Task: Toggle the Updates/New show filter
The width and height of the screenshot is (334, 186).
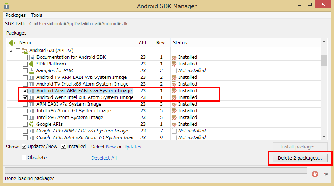Action: coord(24,147)
